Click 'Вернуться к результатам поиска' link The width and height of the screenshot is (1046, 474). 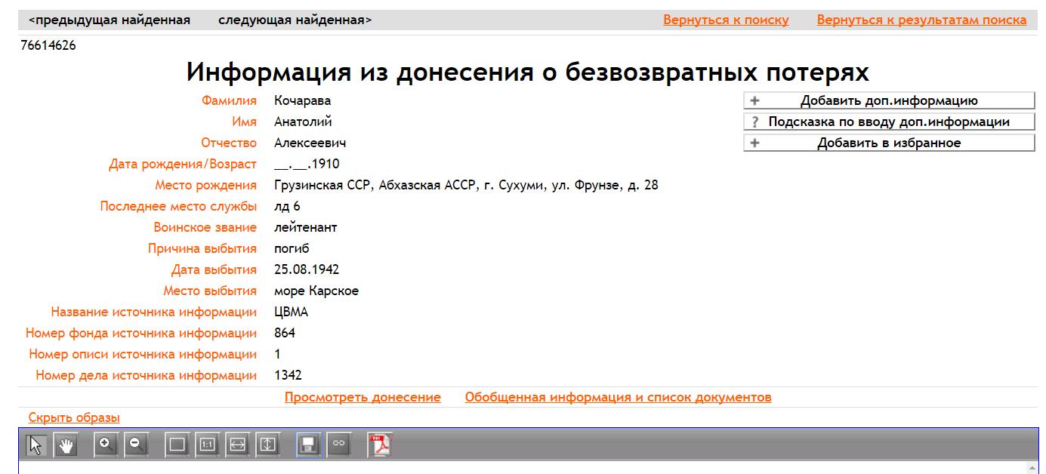click(921, 20)
